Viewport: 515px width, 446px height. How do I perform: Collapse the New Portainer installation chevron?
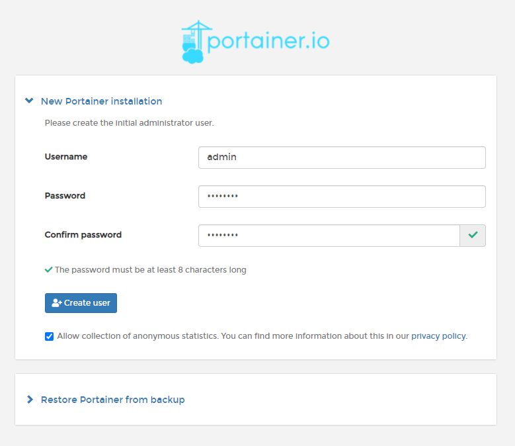coord(29,101)
